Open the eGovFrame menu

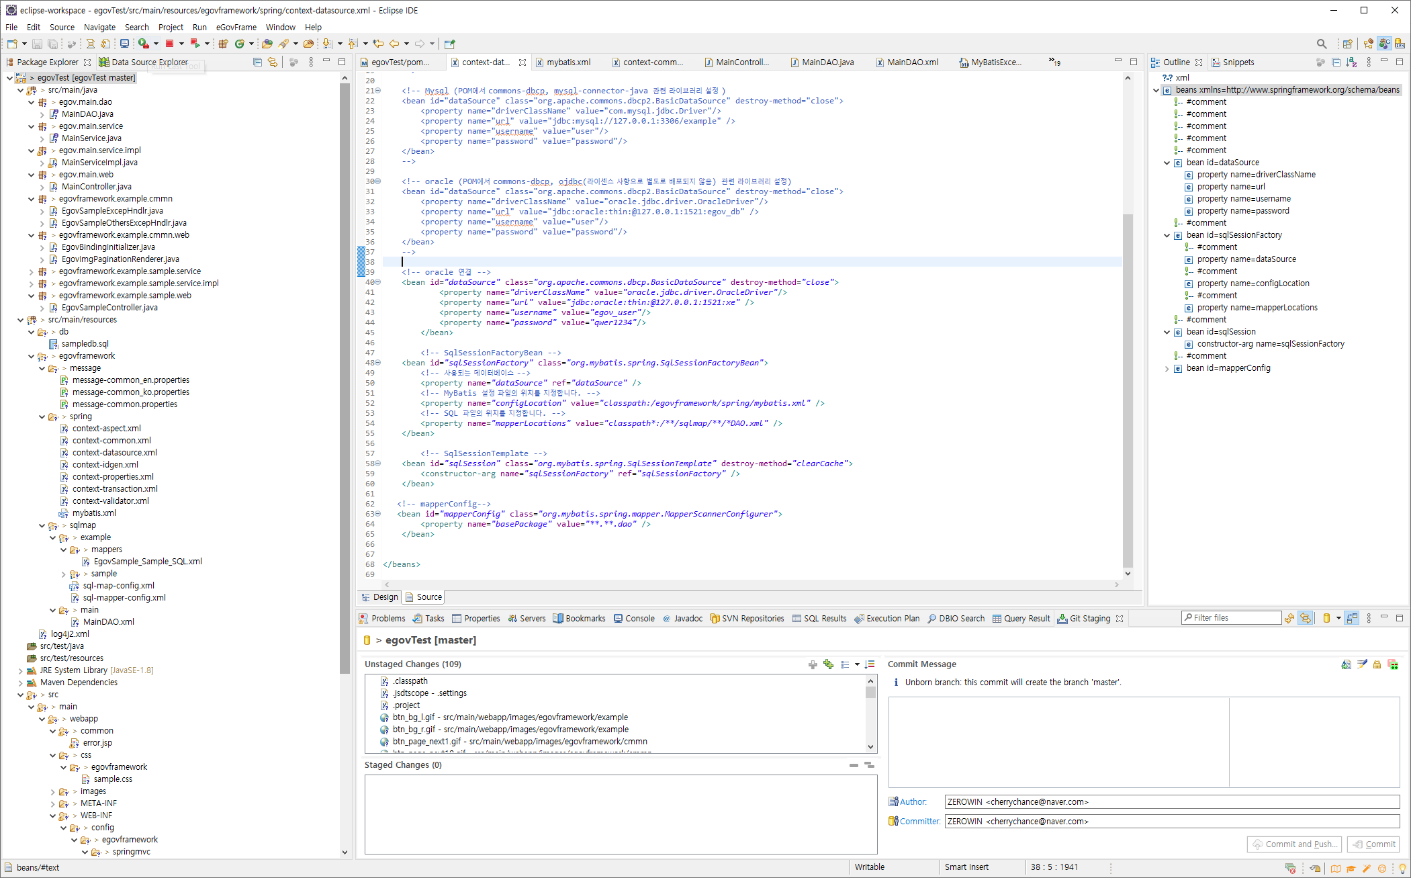(236, 28)
